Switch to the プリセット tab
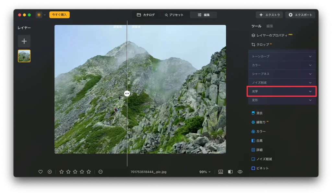 [174, 14]
